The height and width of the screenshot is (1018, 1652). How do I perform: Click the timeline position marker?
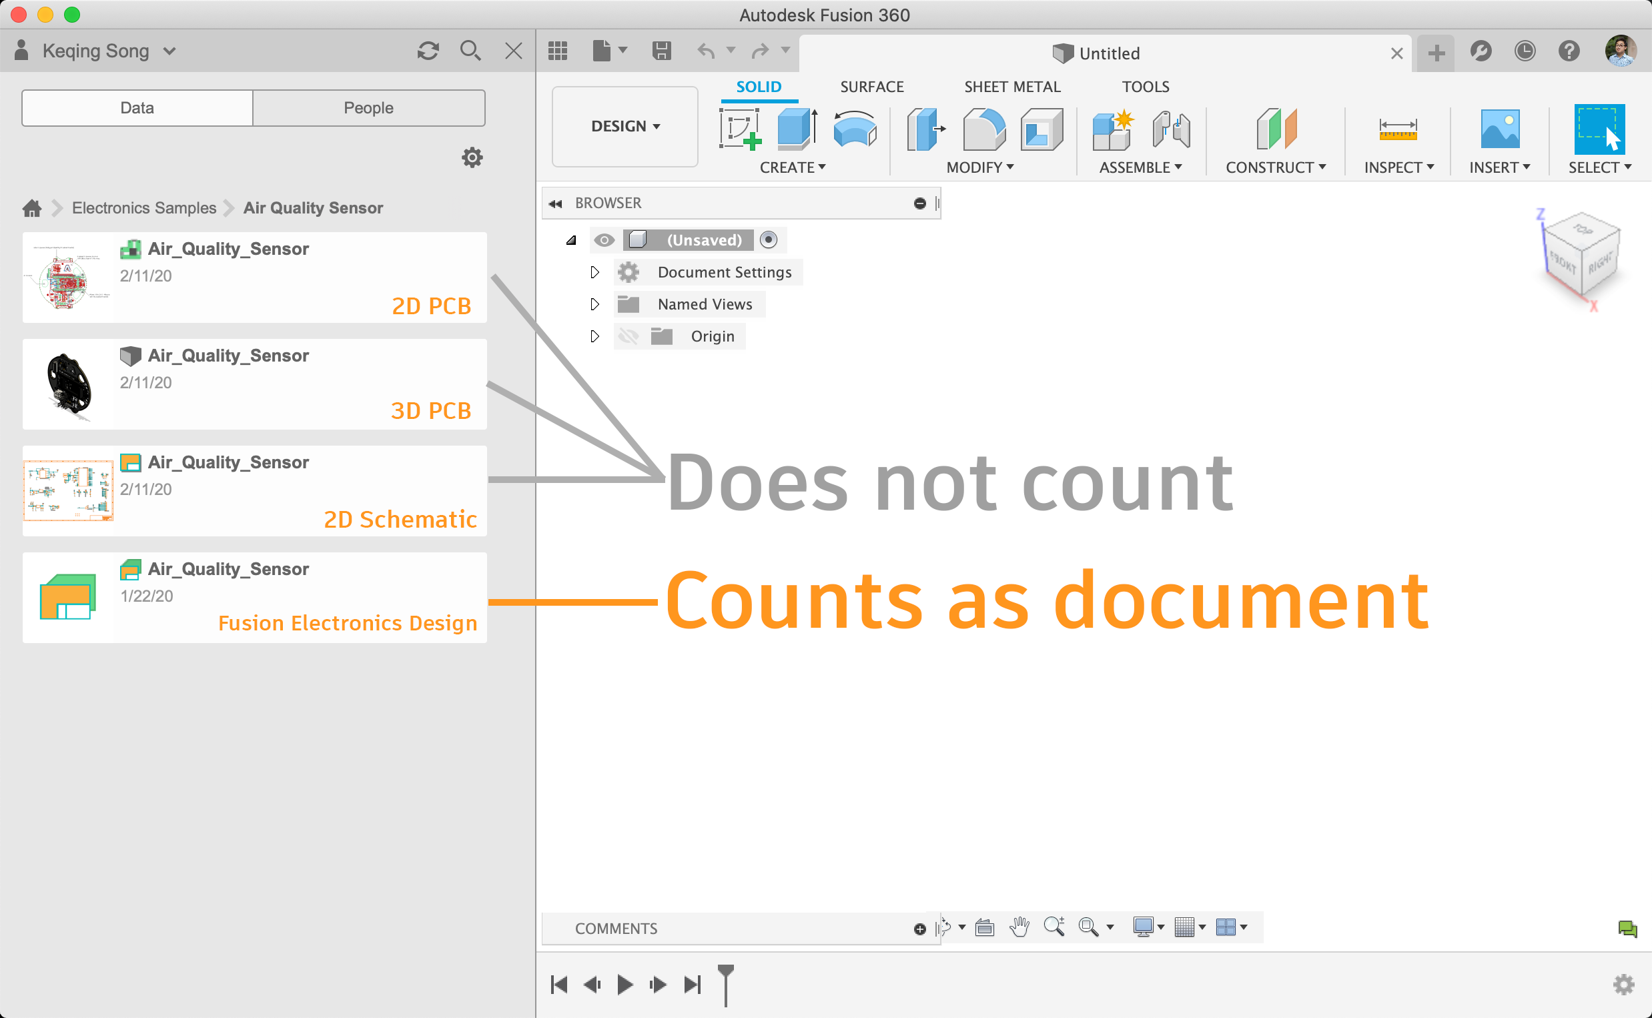pos(725,984)
